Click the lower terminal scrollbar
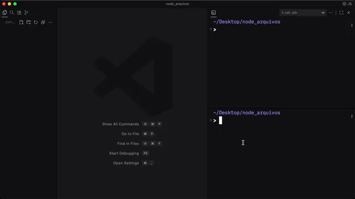 352,116
